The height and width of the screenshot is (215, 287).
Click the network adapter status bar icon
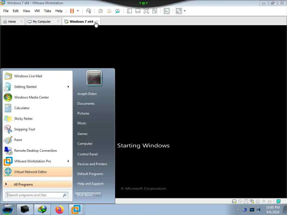[x=252, y=201]
